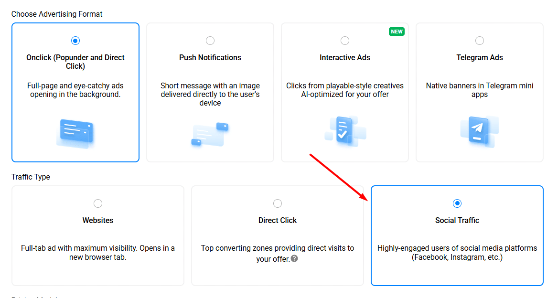Click the Telegram Ads heading
This screenshot has height=298, width=558.
tap(480, 57)
